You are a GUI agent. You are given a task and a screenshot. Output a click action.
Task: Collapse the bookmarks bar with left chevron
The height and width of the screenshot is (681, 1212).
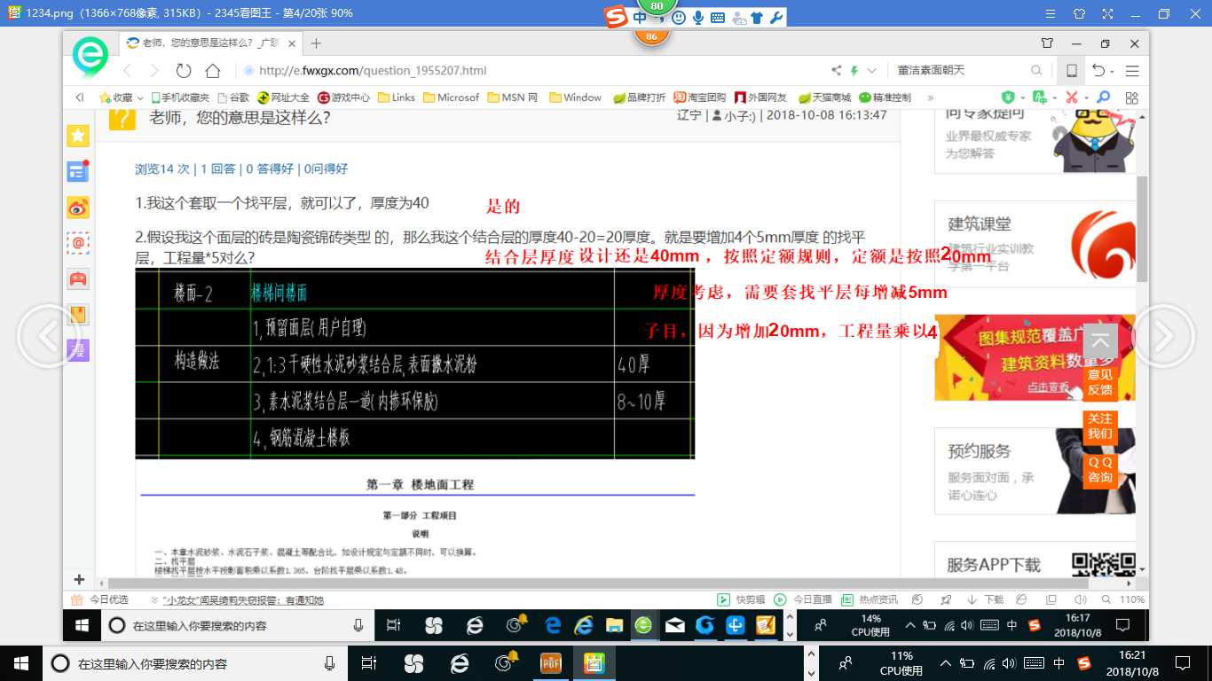[x=80, y=98]
